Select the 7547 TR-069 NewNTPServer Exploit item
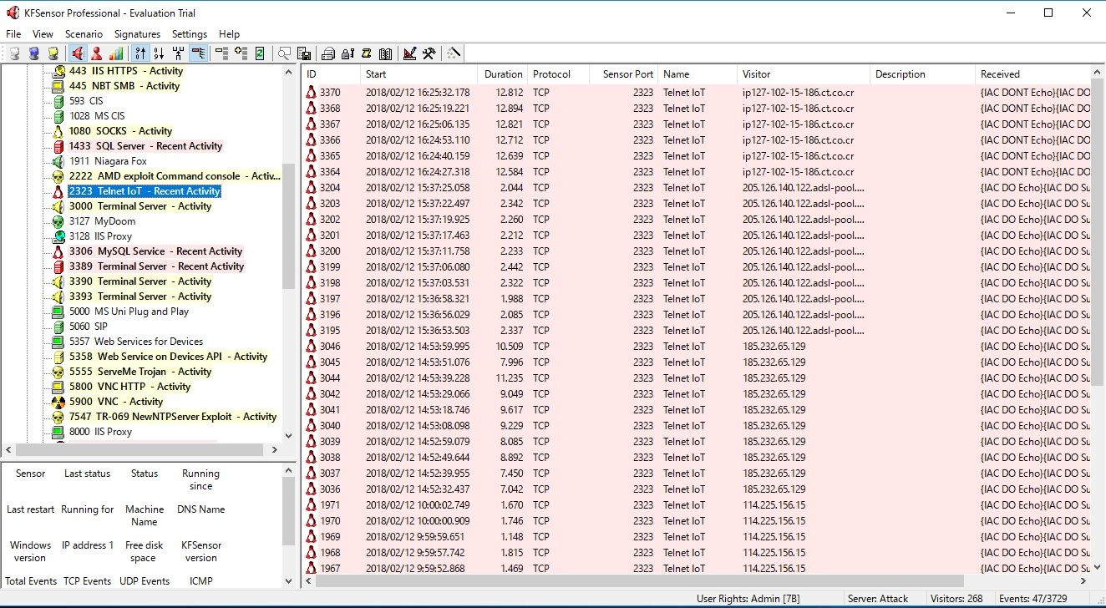 click(x=172, y=417)
